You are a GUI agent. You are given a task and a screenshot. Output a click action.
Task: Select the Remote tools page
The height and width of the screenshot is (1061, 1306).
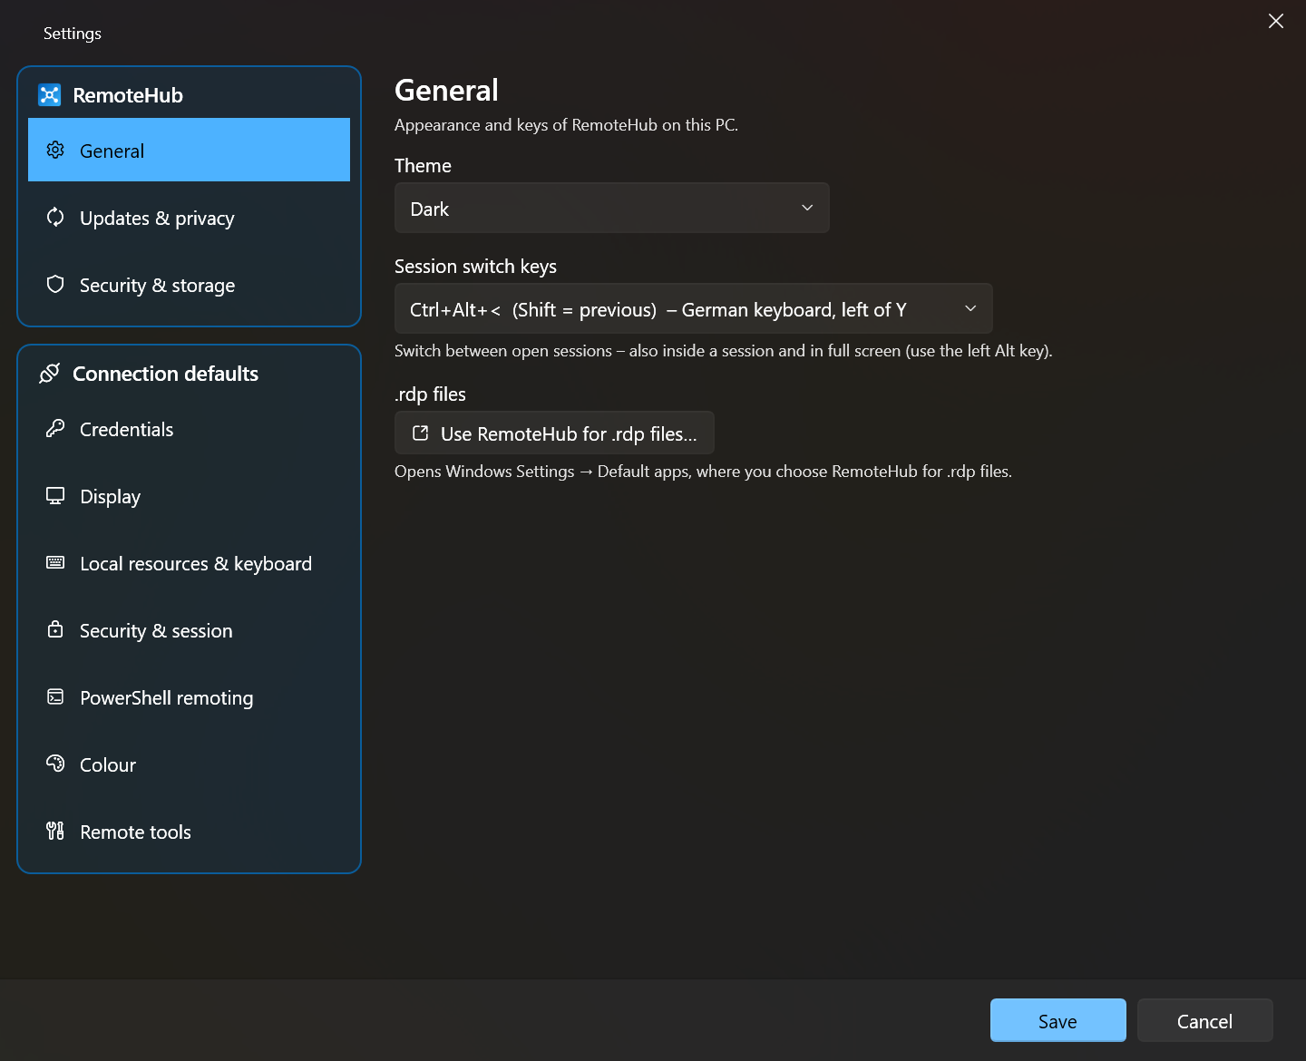pyautogui.click(x=189, y=832)
